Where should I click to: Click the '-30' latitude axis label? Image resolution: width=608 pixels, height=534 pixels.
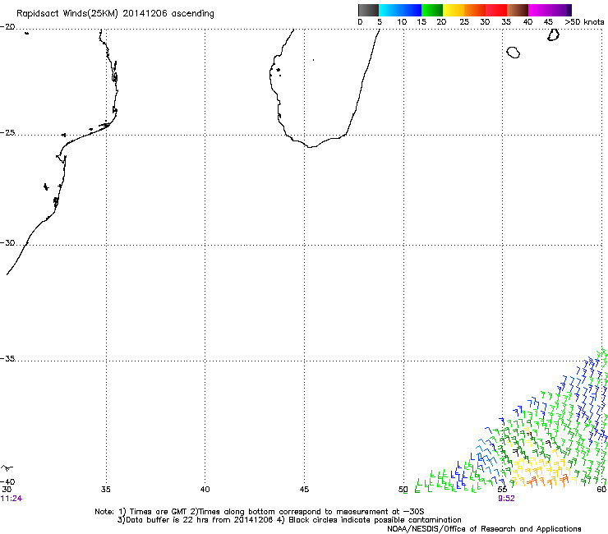pos(7,242)
